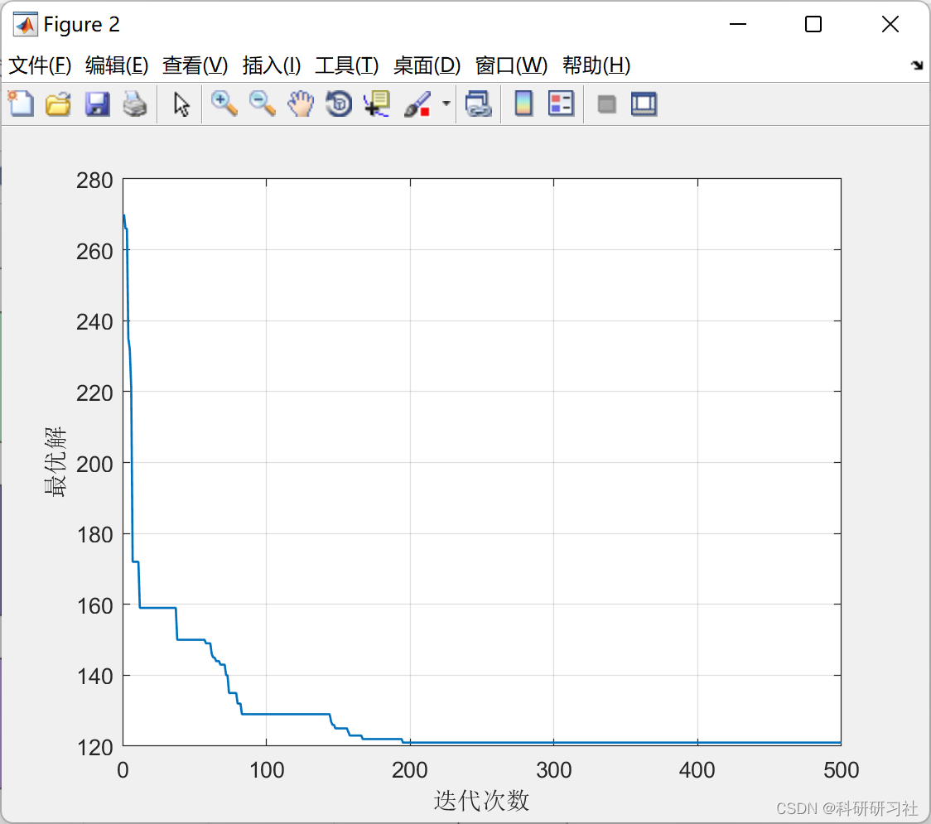Toggle the Brush data tool
The width and height of the screenshot is (931, 824).
417,104
